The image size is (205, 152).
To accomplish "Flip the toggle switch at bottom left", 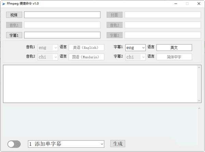I will pos(14,144).
